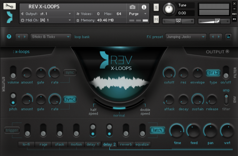Switch to the reverb effect tab
238x156 pixels.
tap(126, 144)
